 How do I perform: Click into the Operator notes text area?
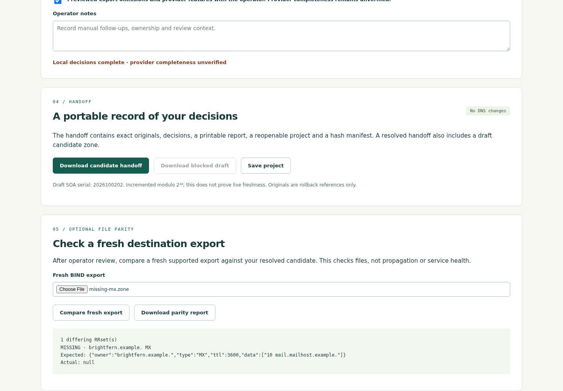click(x=281, y=36)
